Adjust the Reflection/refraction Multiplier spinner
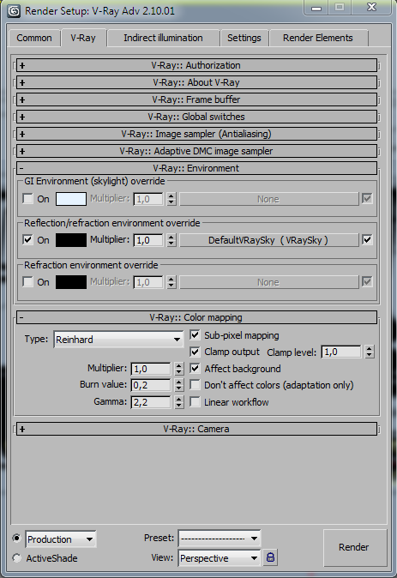The height and width of the screenshot is (578, 397). point(171,240)
